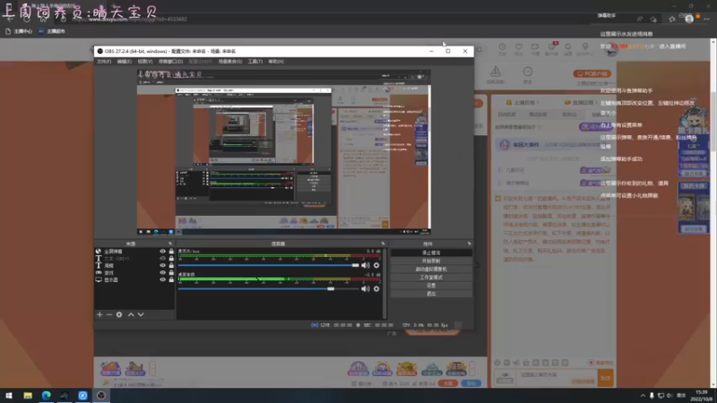Viewport: 717px width, 403px height.
Task: Click Douyu chat message input field
Action: tap(557, 377)
